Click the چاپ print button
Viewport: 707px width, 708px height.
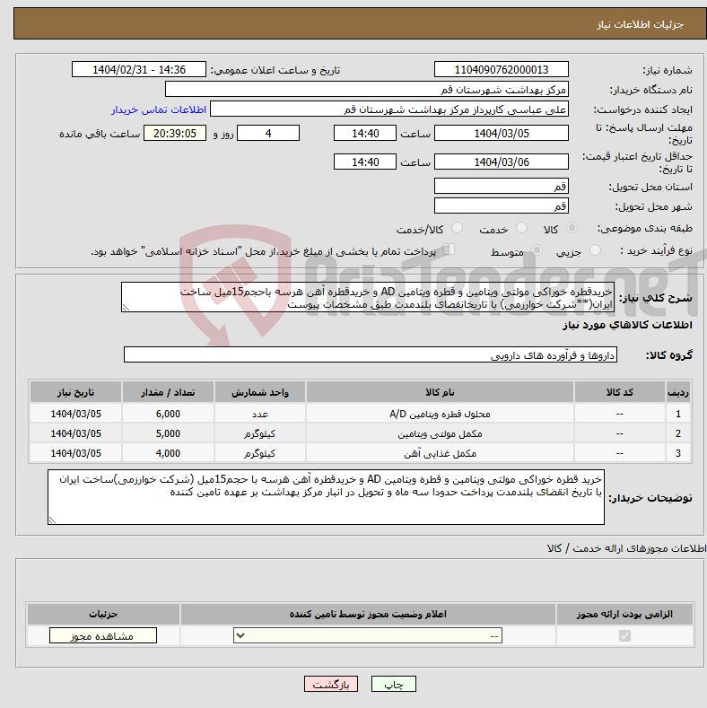(394, 684)
